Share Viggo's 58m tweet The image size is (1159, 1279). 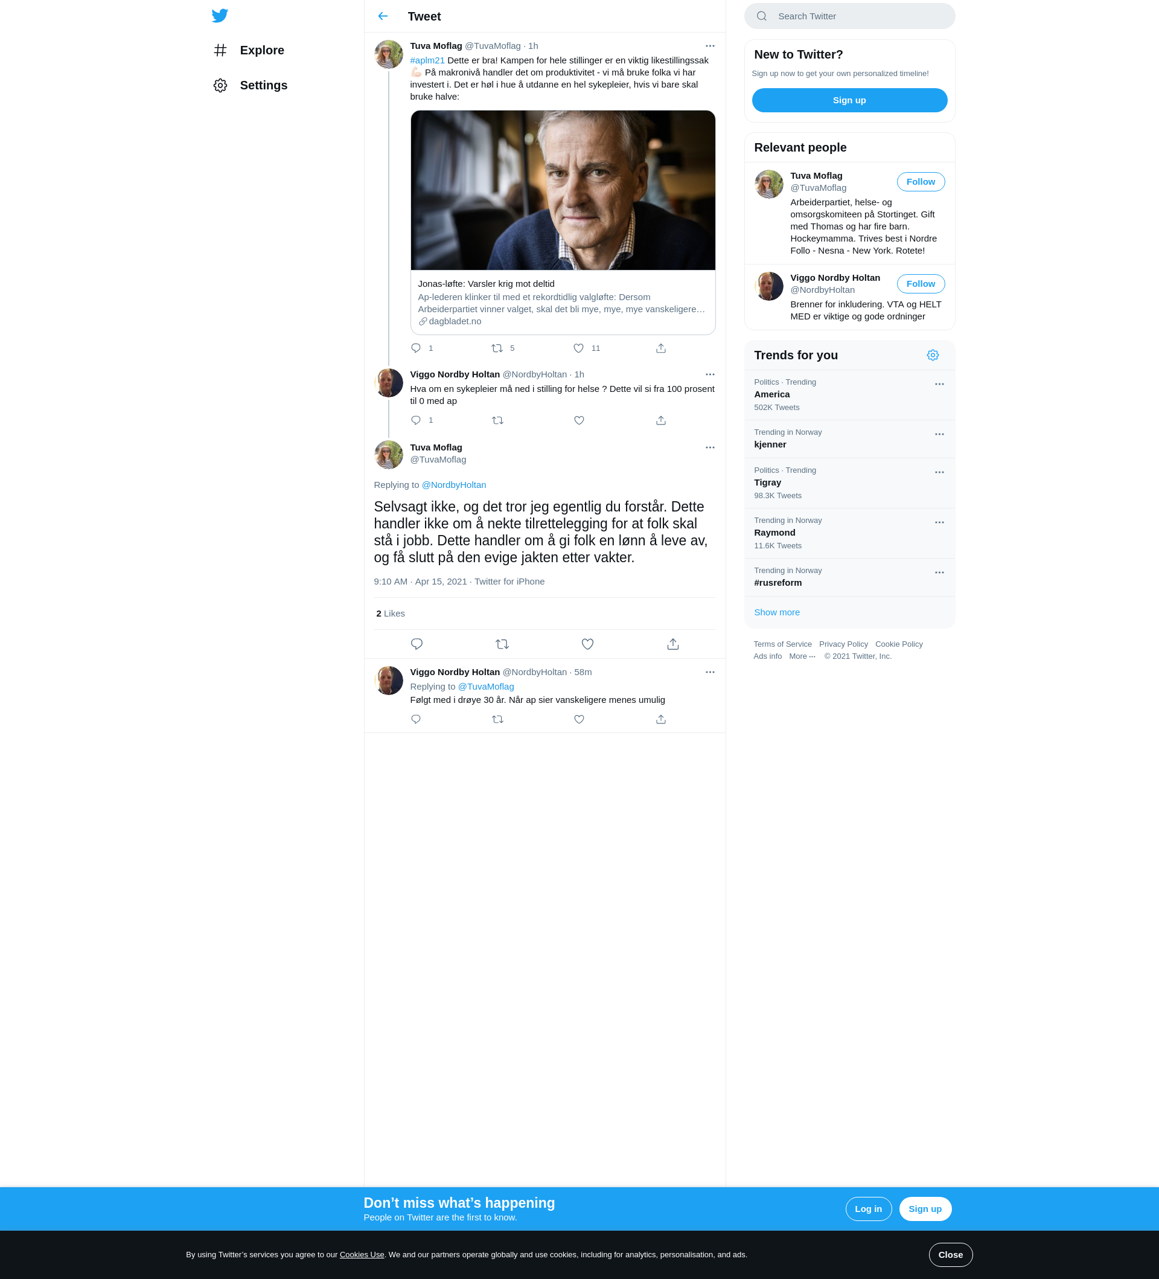[x=660, y=719]
